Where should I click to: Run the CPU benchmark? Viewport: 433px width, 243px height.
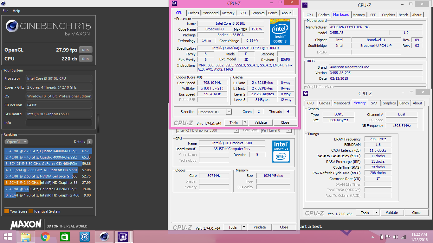coord(86,59)
